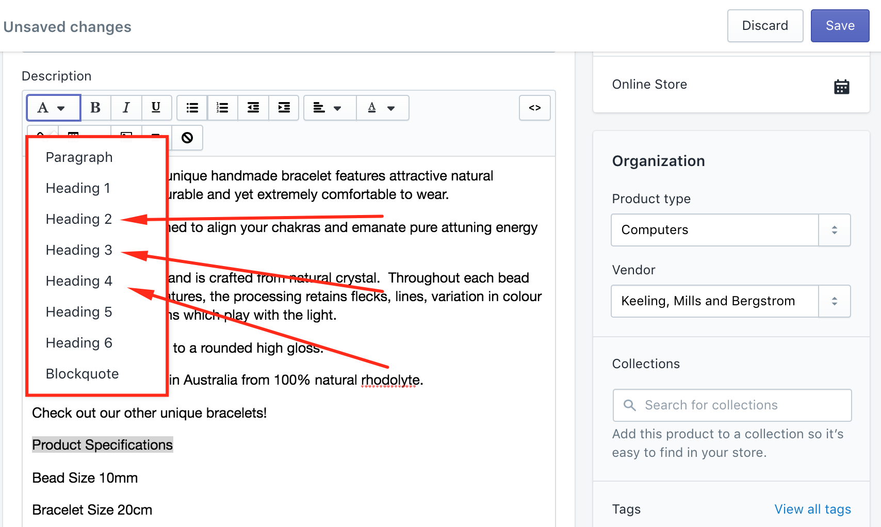
Task: Open the text color dropdown
Action: (382, 108)
